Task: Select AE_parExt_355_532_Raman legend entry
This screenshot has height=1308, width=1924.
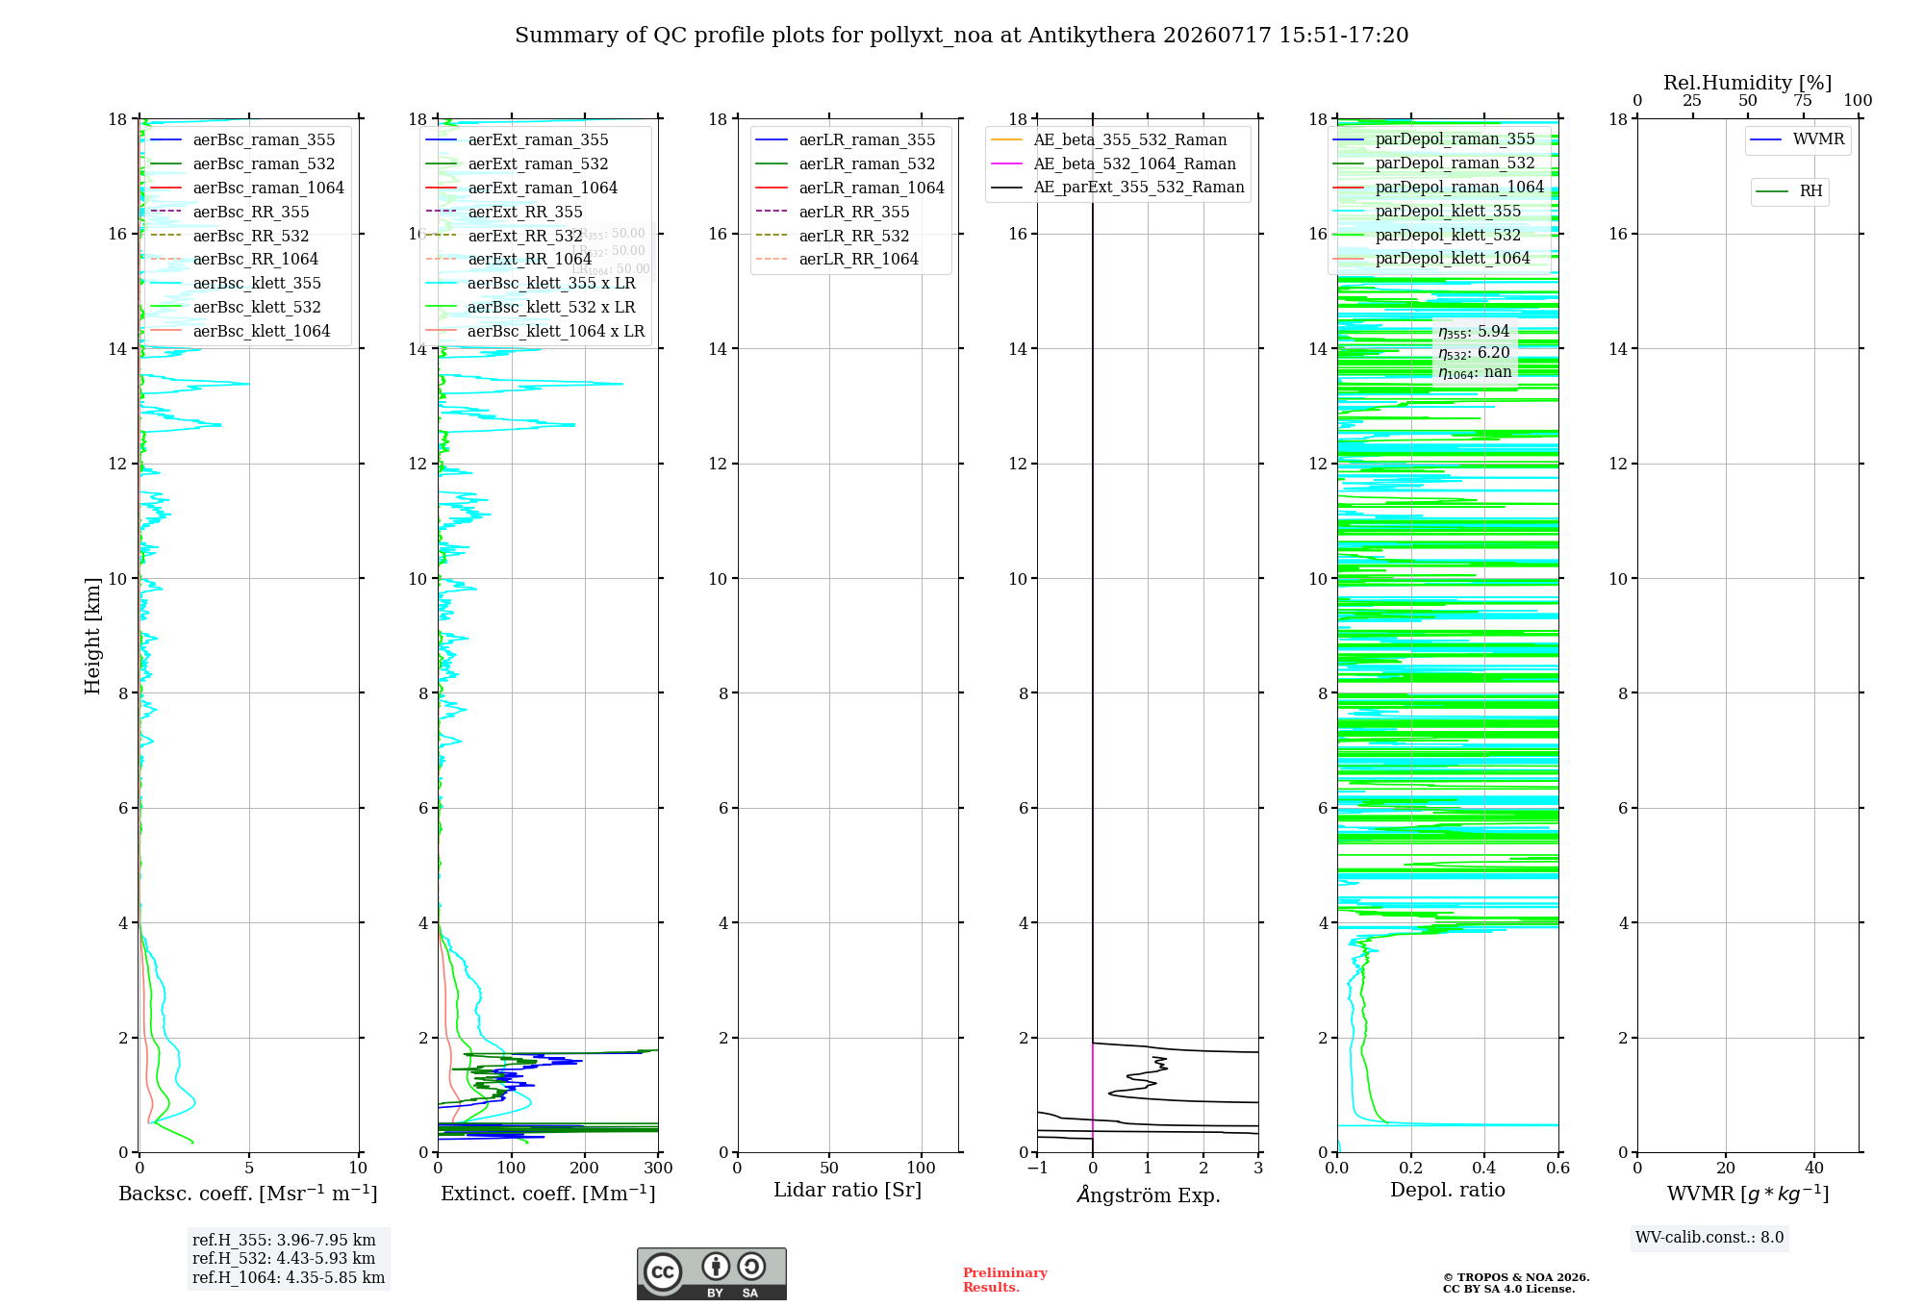Action: (1118, 188)
